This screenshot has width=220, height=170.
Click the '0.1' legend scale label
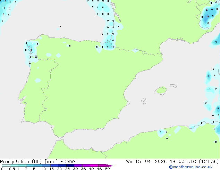tap(4, 169)
